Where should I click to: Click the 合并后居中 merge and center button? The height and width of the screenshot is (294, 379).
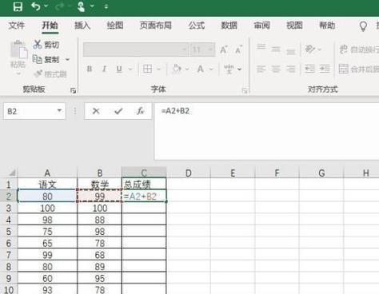coord(359,69)
